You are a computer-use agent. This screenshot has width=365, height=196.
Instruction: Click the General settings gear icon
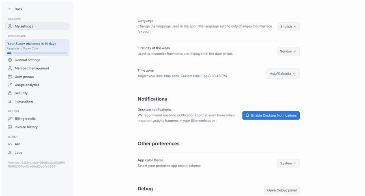[x=10, y=60]
